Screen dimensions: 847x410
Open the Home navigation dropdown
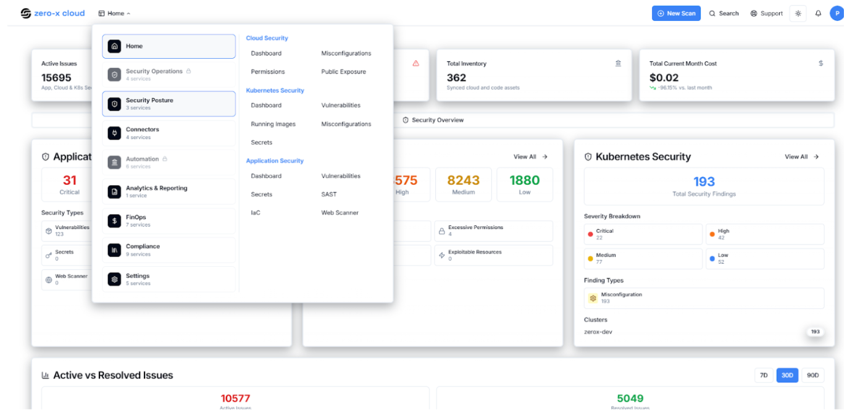(x=114, y=13)
